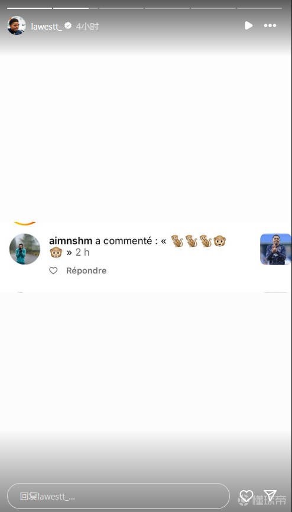
Task: Open the commented post thumbnail on right
Action: [275, 249]
